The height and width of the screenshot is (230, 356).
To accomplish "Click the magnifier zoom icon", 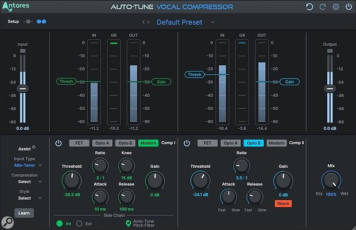I will pyautogui.click(x=7, y=222).
